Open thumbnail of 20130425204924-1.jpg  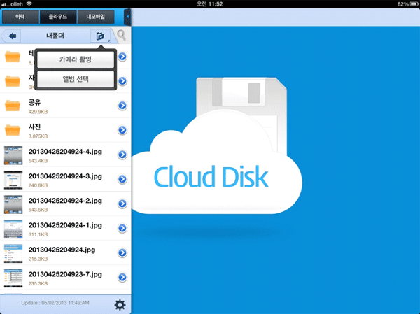[13, 229]
